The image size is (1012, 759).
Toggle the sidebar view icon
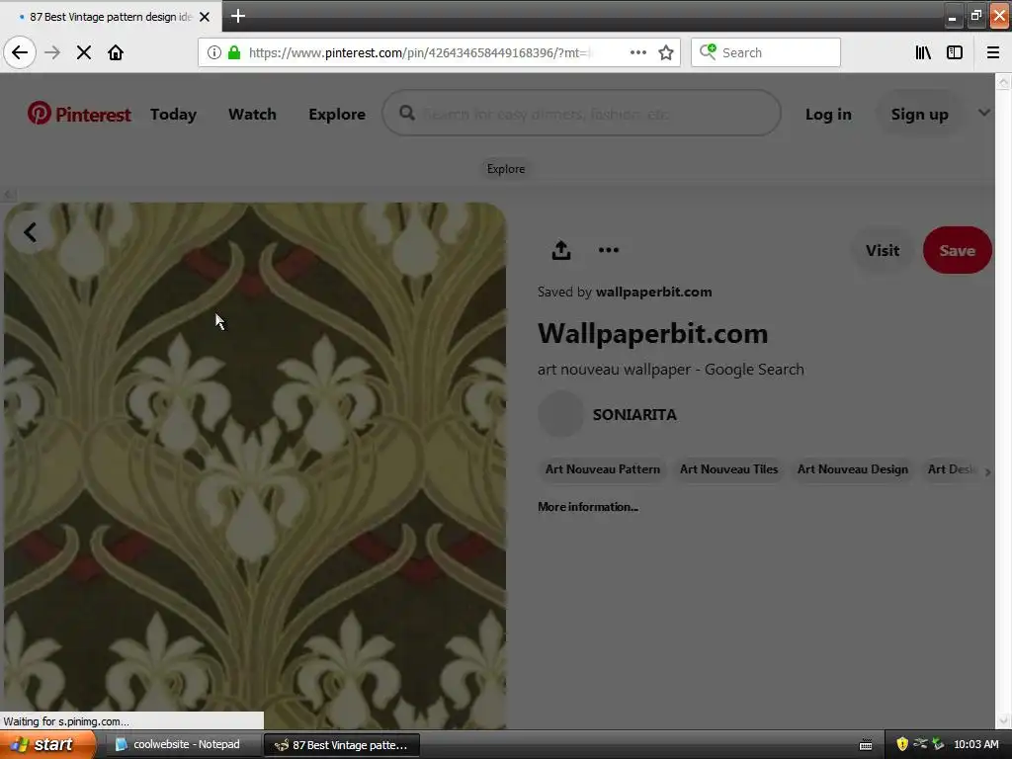pos(955,52)
